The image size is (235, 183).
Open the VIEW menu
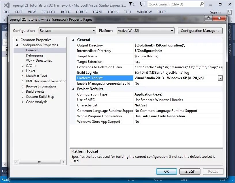coord(32,12)
